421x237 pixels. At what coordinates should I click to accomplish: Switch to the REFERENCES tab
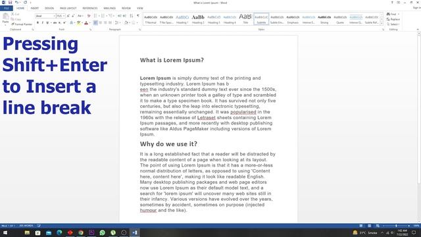tap(90, 9)
